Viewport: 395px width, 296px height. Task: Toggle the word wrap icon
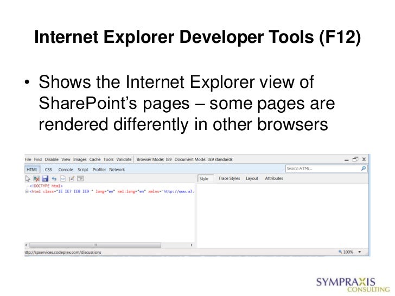tap(80, 179)
